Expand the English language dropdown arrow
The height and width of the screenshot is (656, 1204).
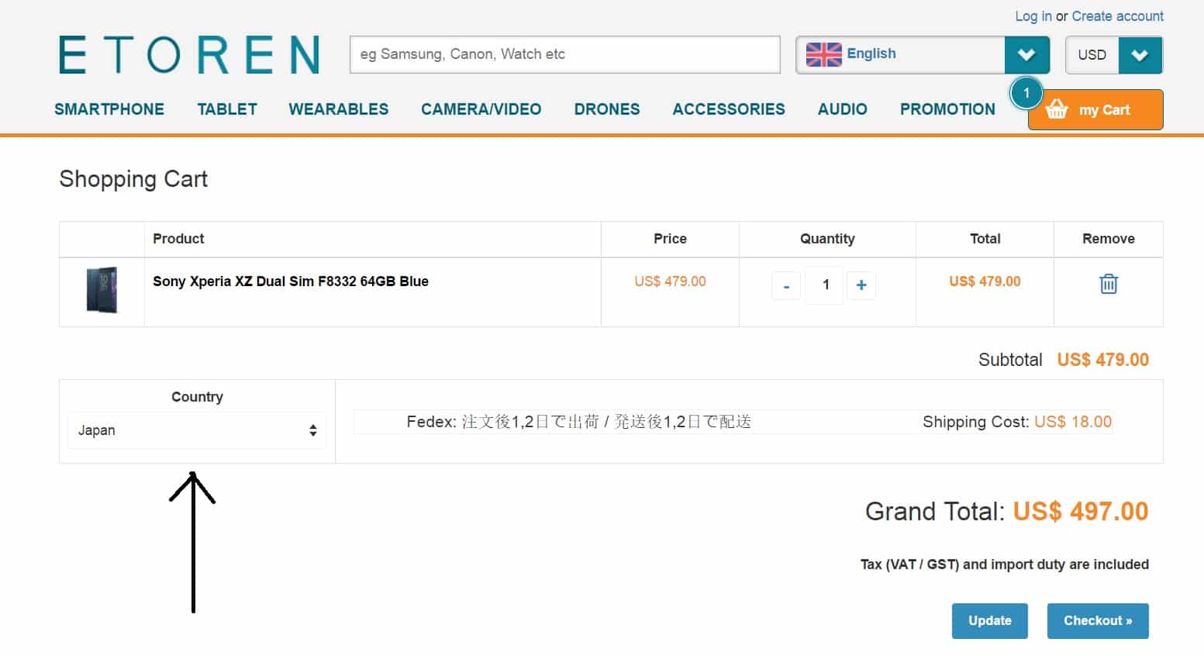tap(1026, 55)
